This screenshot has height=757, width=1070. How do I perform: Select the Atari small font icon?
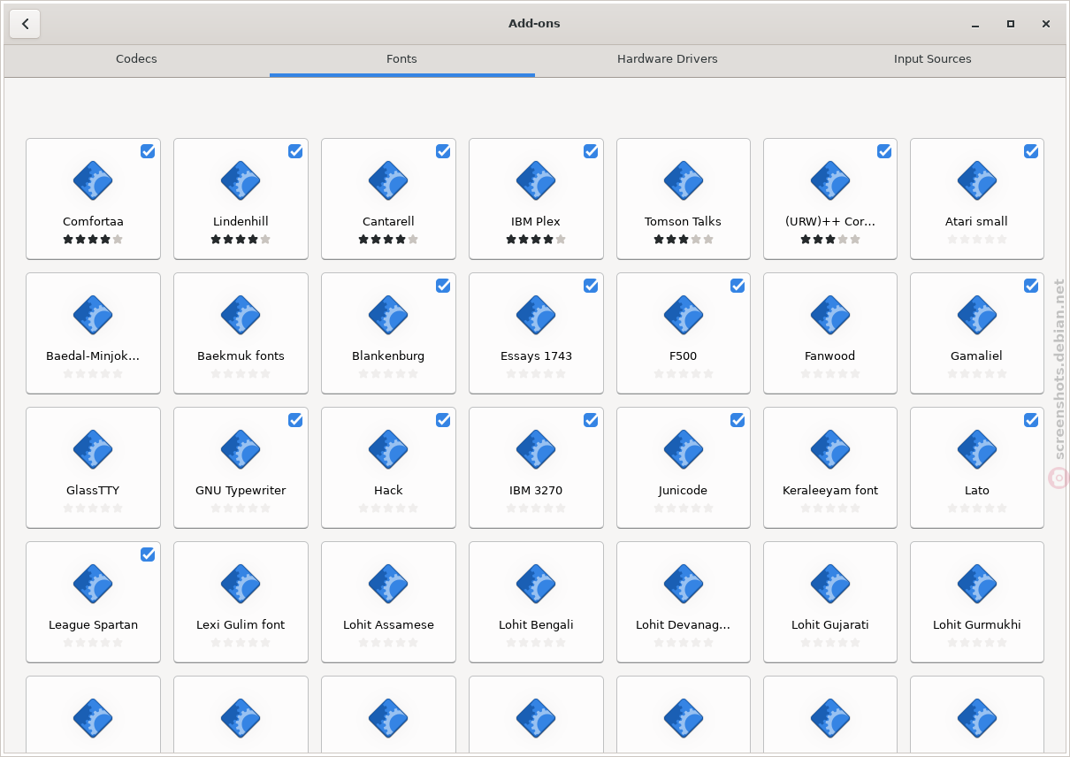click(x=977, y=181)
